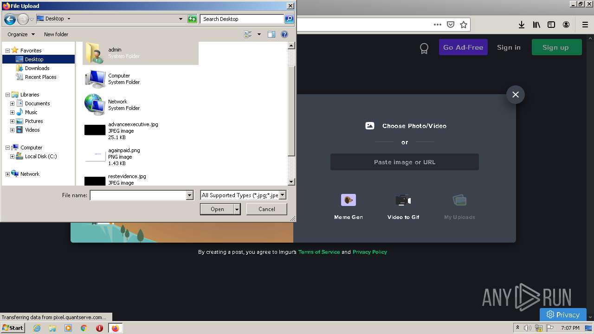This screenshot has height=334, width=594.
Task: Select againpaid.png file
Action: 141,157
